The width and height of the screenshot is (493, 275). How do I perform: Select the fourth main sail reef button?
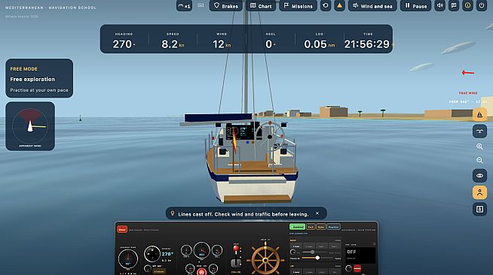coord(334,246)
